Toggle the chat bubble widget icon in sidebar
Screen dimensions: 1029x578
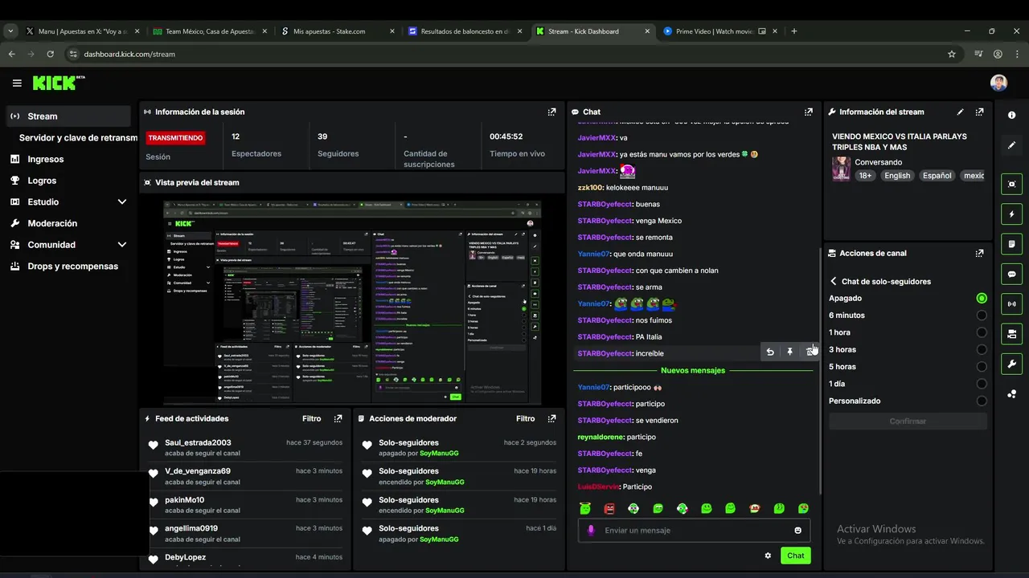(x=1011, y=274)
